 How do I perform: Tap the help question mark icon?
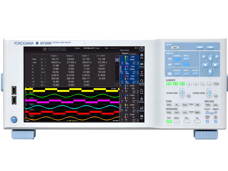(142, 49)
